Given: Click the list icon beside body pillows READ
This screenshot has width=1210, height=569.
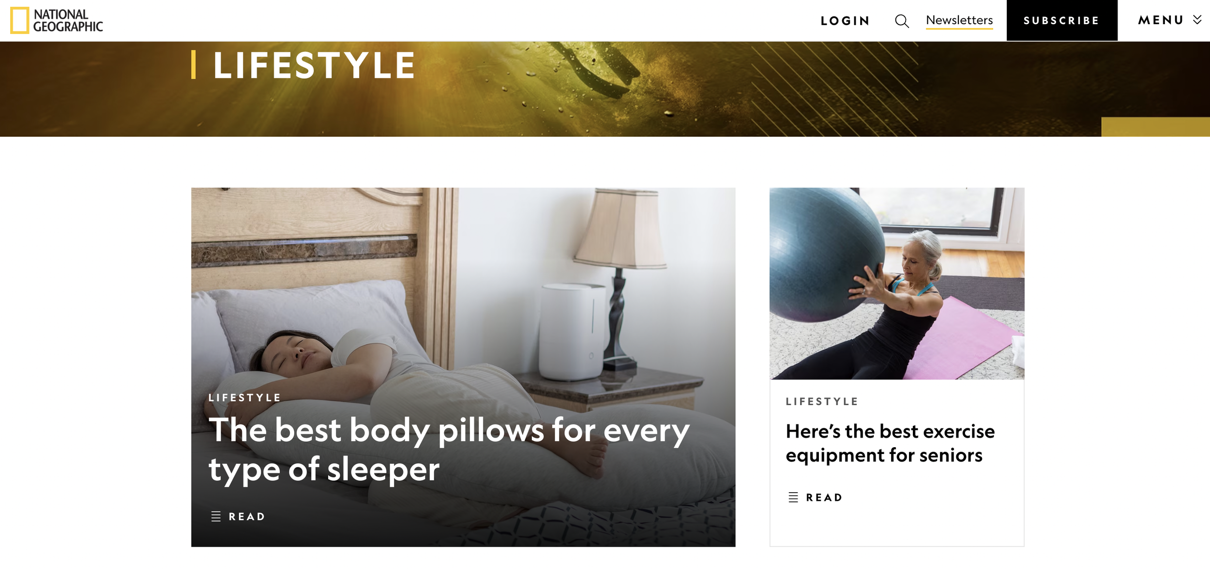Looking at the screenshot, I should (216, 516).
